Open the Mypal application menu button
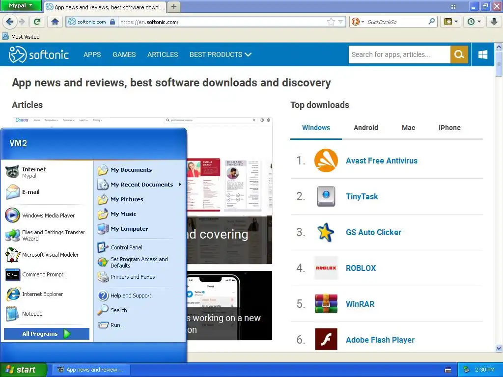The height and width of the screenshot is (377, 503). pos(21,5)
